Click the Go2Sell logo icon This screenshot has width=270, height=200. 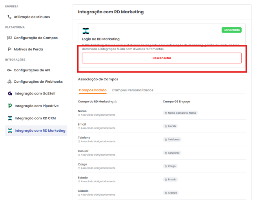pyautogui.click(x=10, y=94)
